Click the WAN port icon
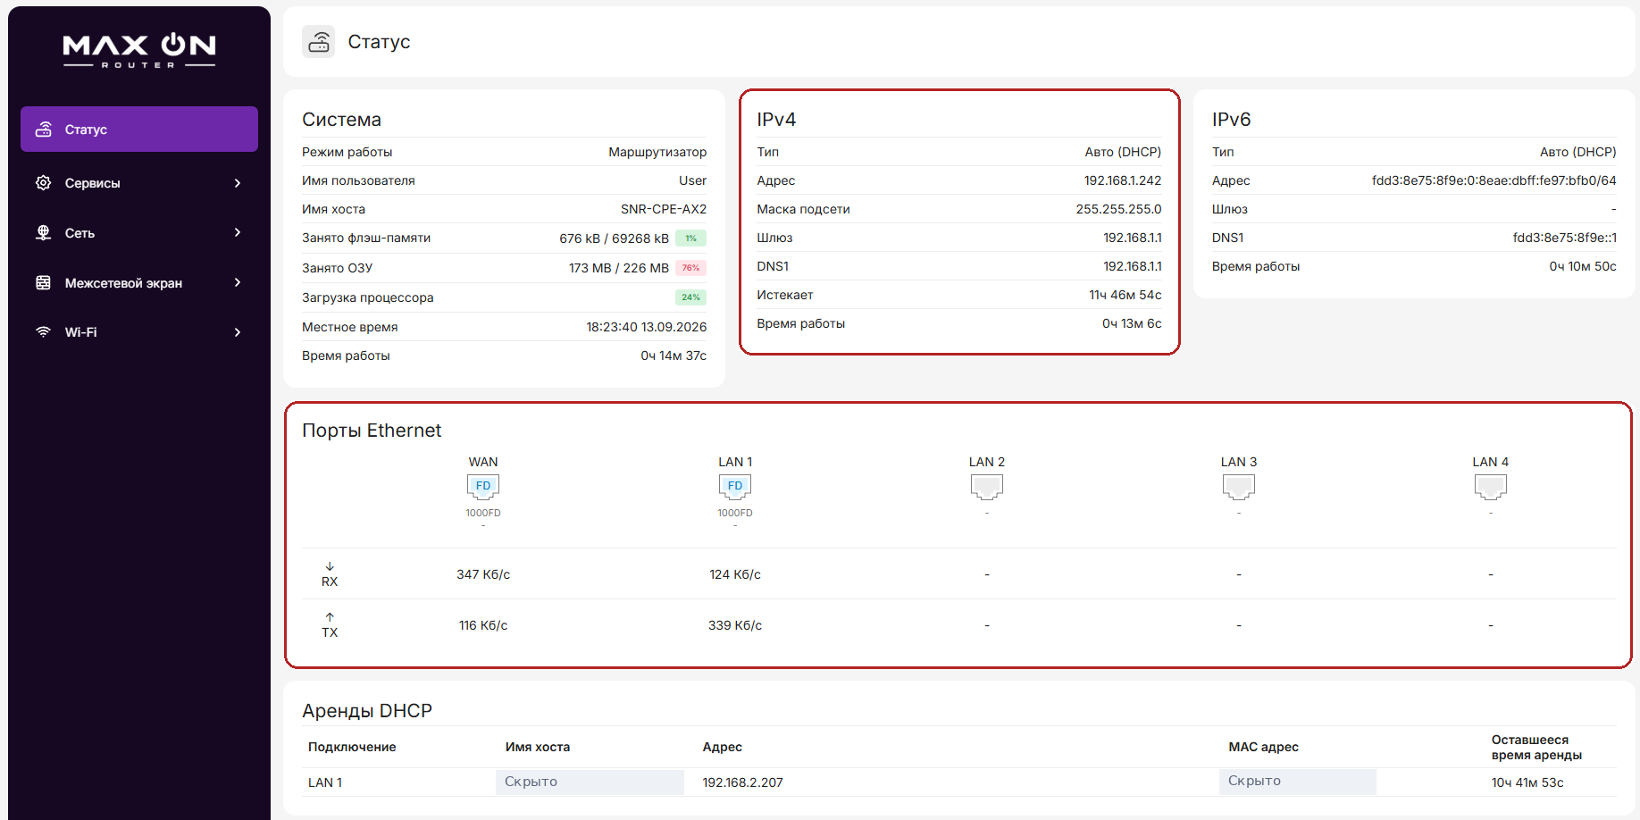Viewport: 1640px width, 820px height. [483, 487]
